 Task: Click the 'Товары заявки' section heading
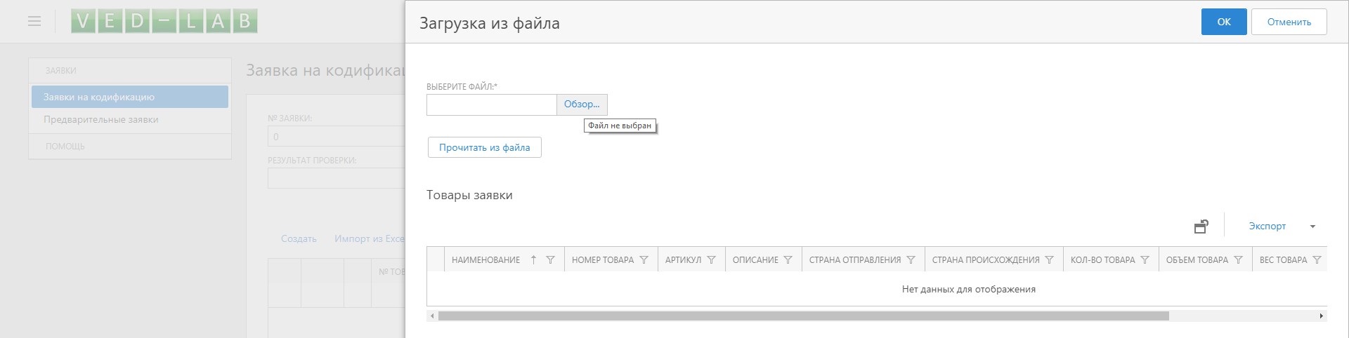coord(469,195)
